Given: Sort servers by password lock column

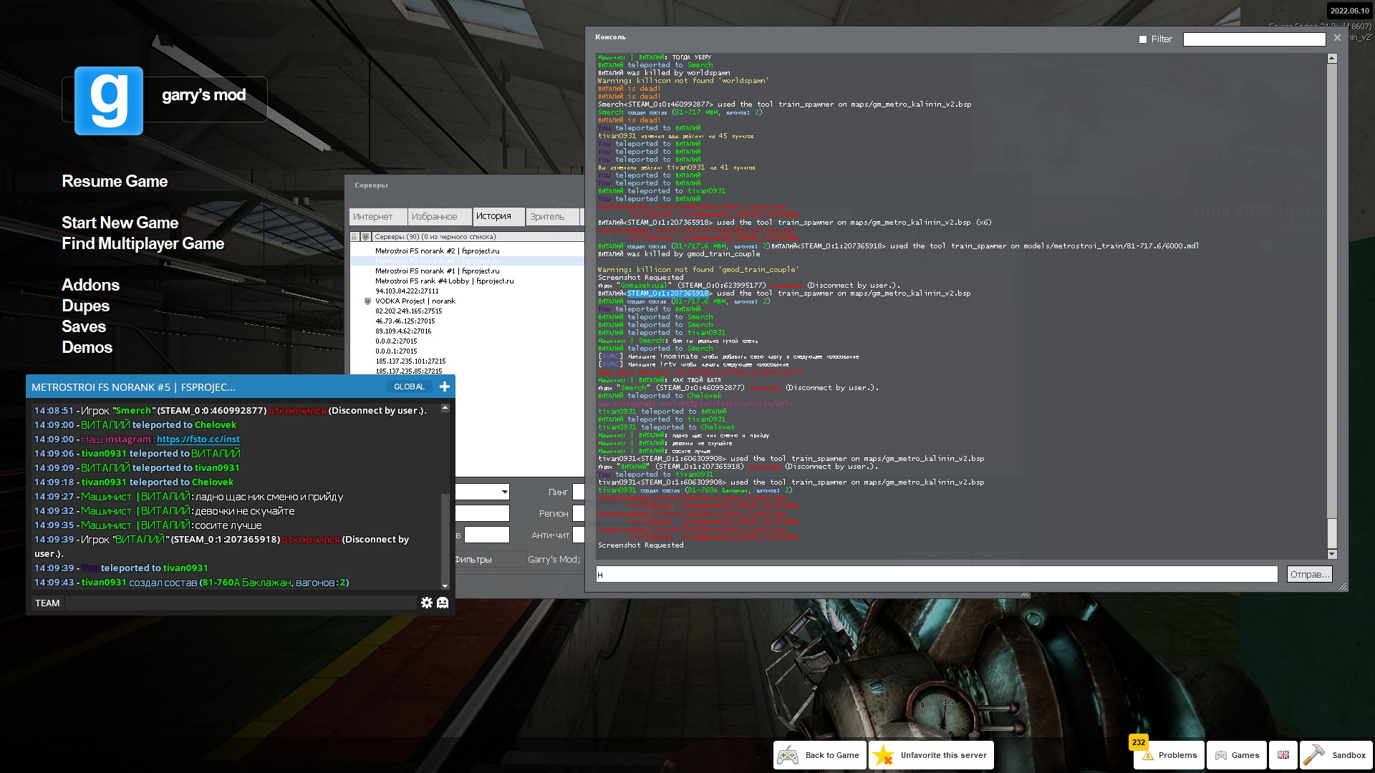Looking at the screenshot, I should tap(354, 236).
